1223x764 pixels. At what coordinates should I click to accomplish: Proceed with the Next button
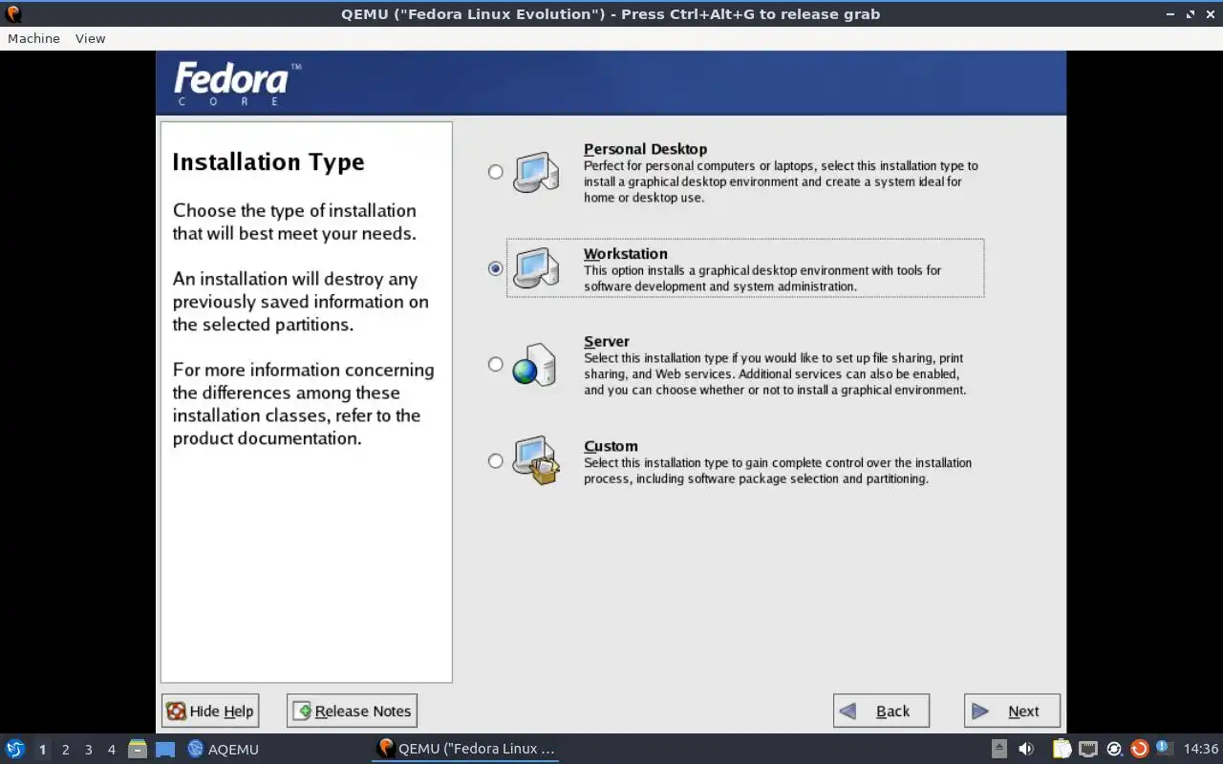point(1012,711)
